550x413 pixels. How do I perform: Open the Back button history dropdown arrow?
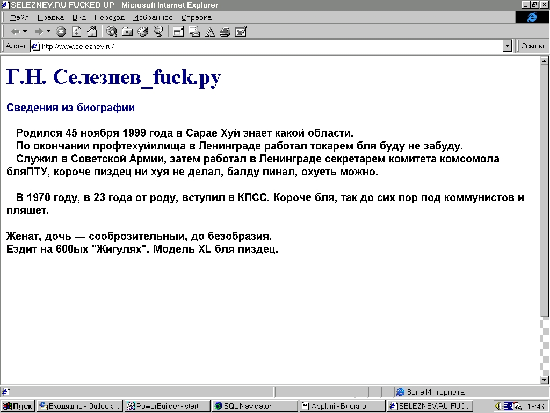(x=25, y=32)
